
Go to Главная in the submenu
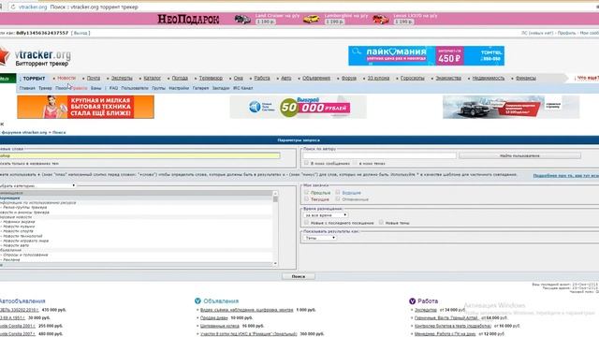(x=27, y=88)
